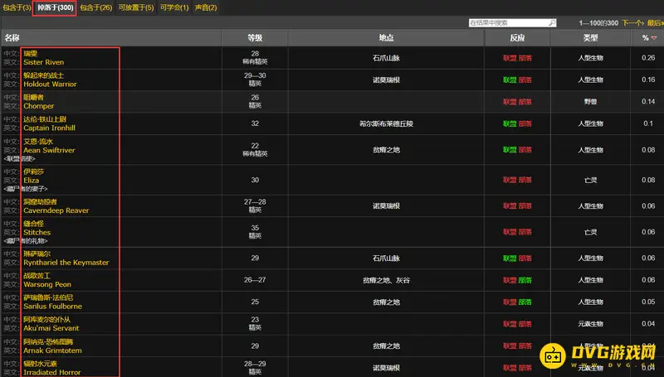664x377 pixels.
Task: Click 亡灵 type in Eliza row
Action: pos(590,180)
